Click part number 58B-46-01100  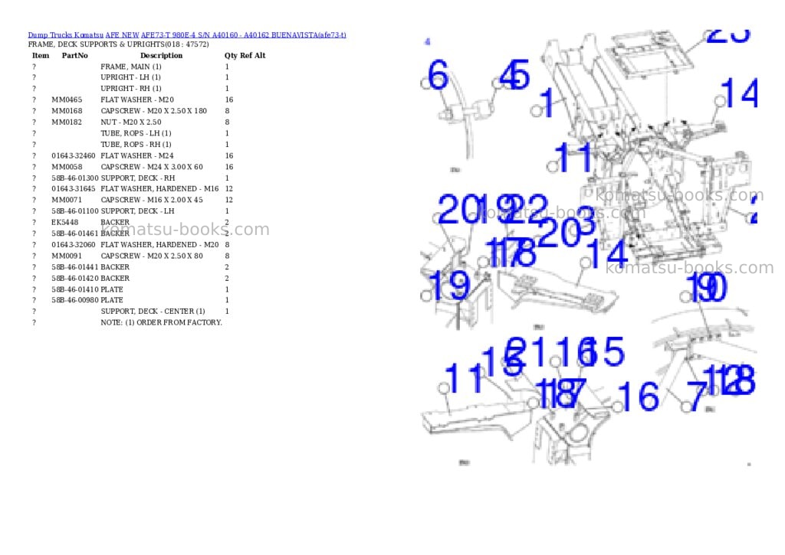coord(74,211)
